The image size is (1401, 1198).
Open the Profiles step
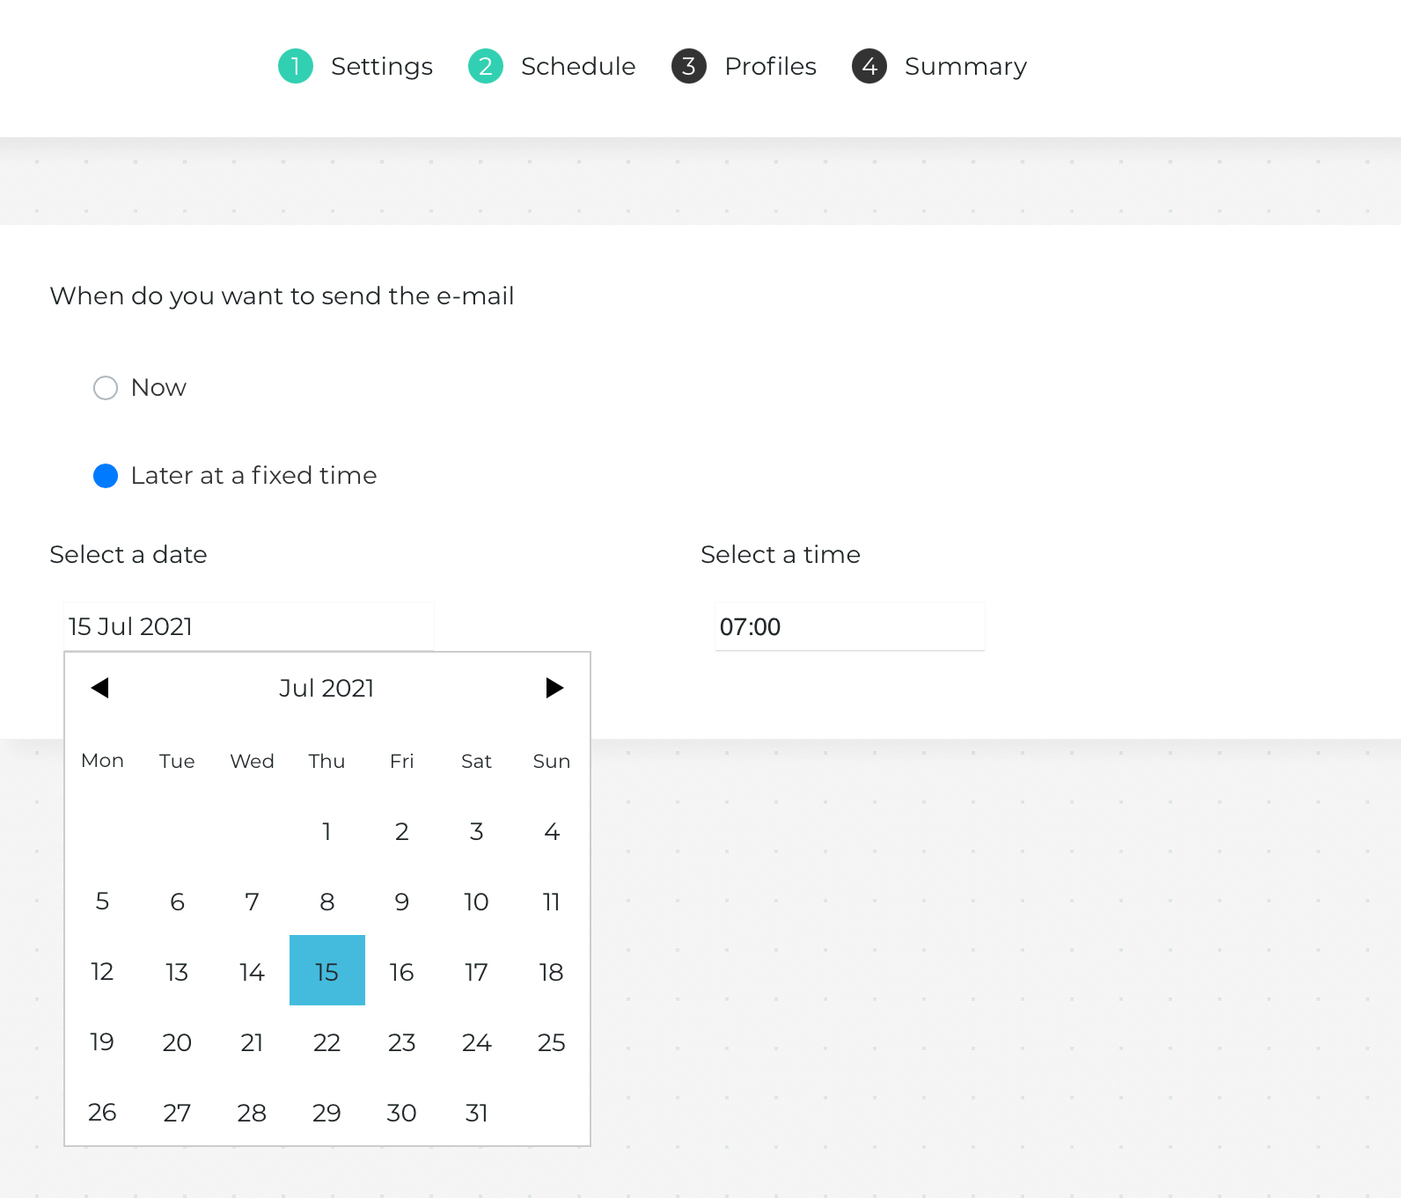[x=771, y=66]
